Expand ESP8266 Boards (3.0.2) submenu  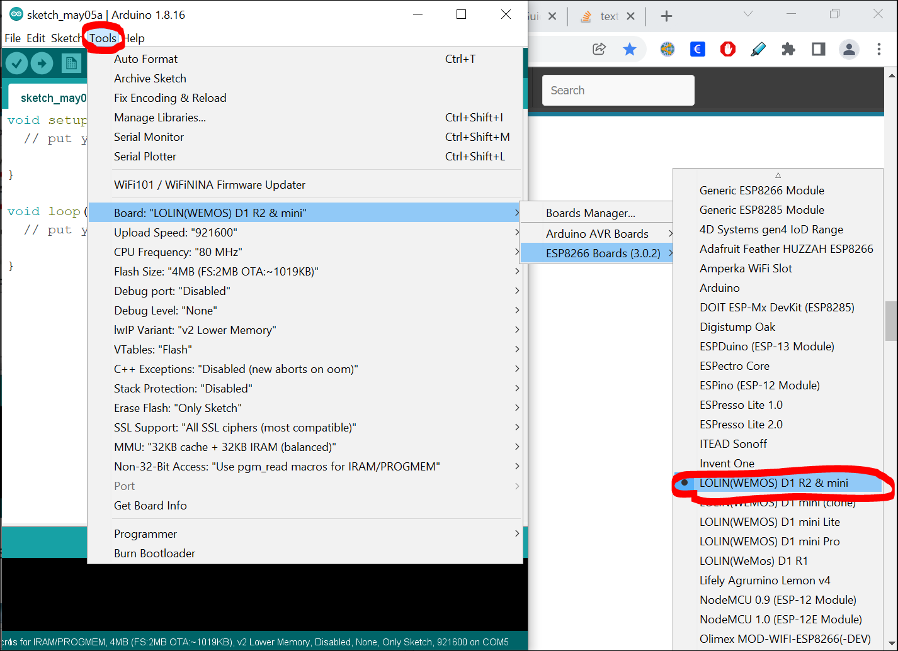point(597,253)
